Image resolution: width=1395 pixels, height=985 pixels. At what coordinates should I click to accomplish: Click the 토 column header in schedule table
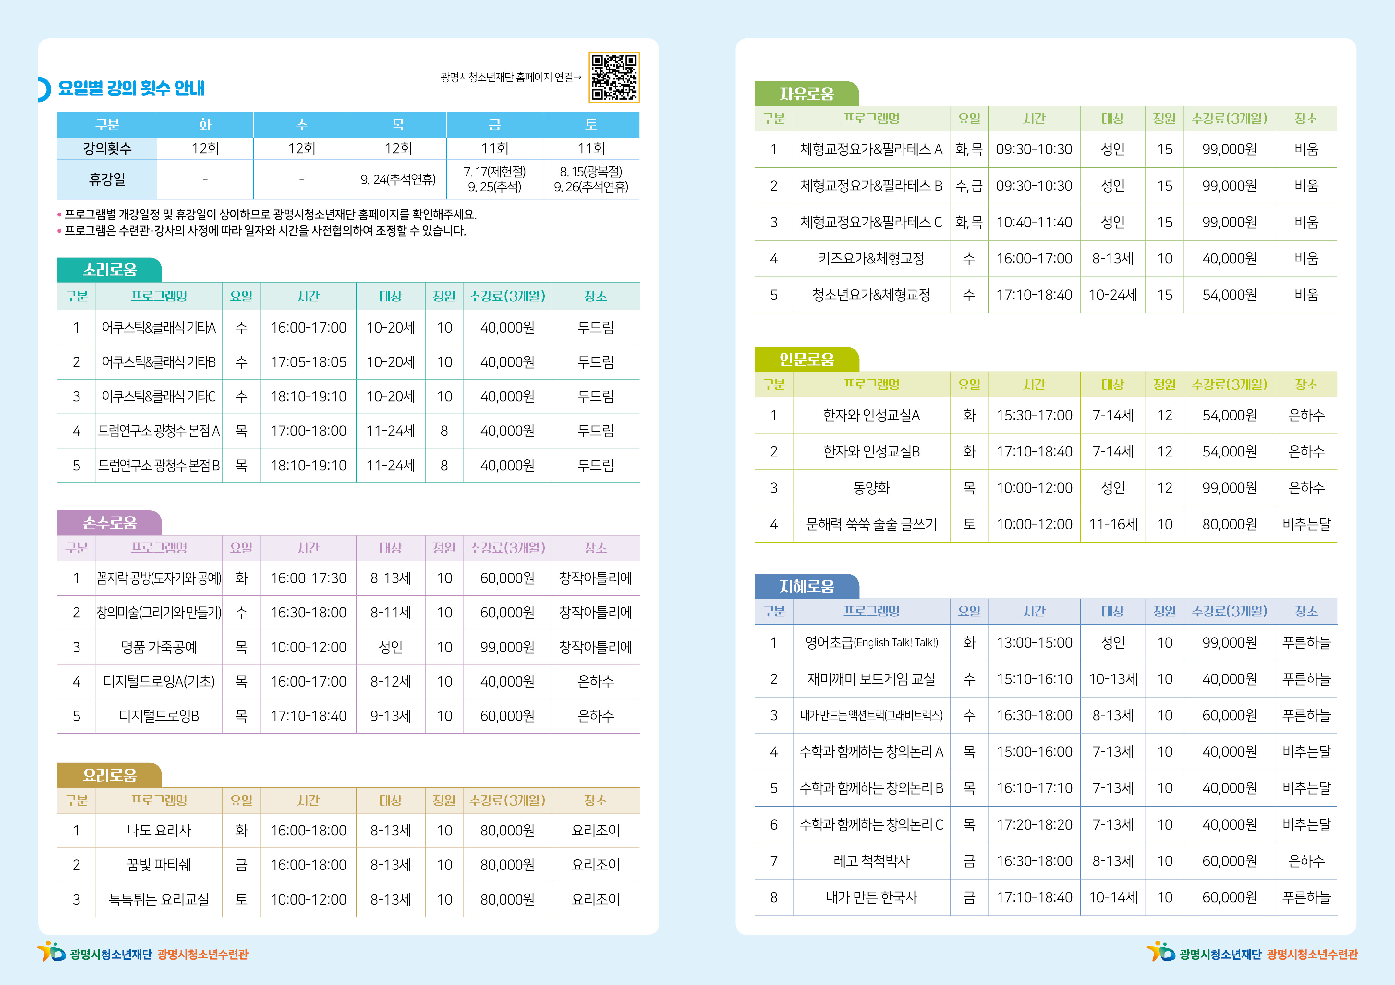(x=591, y=125)
